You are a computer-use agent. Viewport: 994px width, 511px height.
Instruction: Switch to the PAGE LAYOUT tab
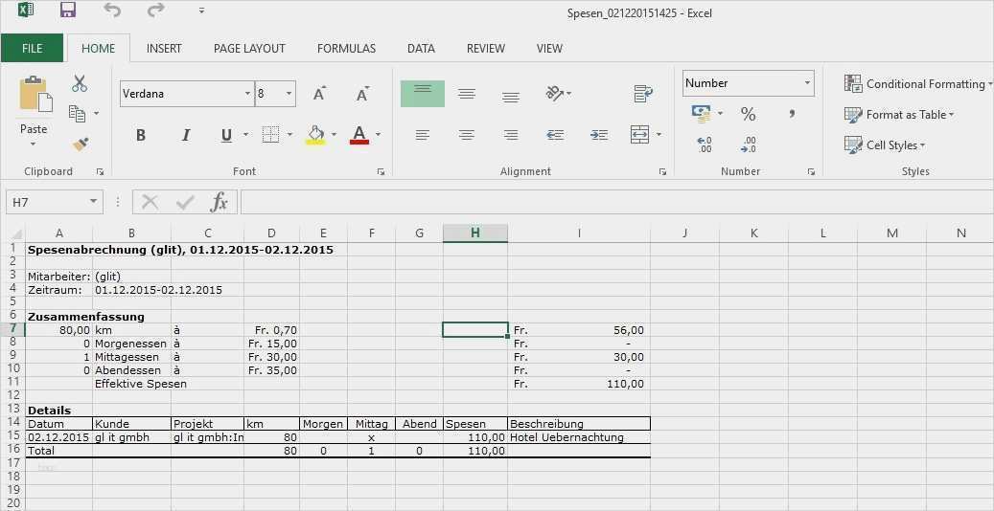tap(249, 48)
